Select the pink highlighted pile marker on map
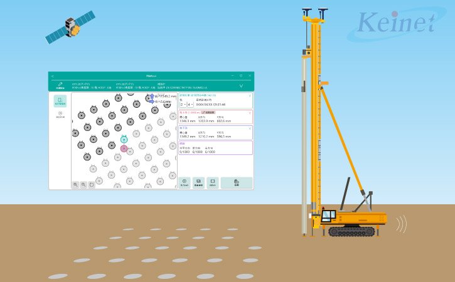 (x=124, y=149)
